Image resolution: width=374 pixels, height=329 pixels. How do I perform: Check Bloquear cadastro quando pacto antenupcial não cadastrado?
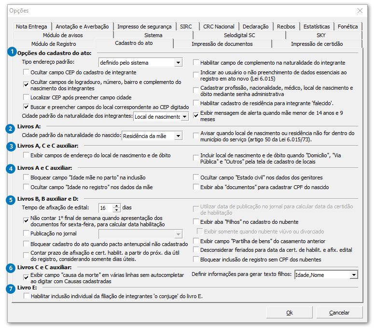[26, 244]
